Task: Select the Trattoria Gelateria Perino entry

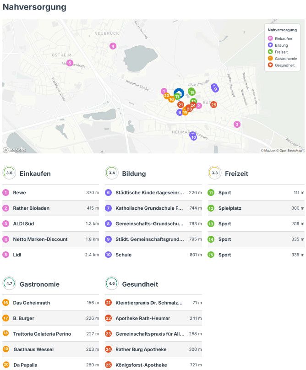Action: pos(50,334)
